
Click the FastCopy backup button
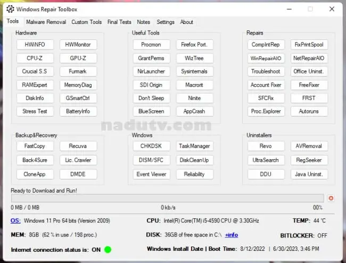coord(35,146)
